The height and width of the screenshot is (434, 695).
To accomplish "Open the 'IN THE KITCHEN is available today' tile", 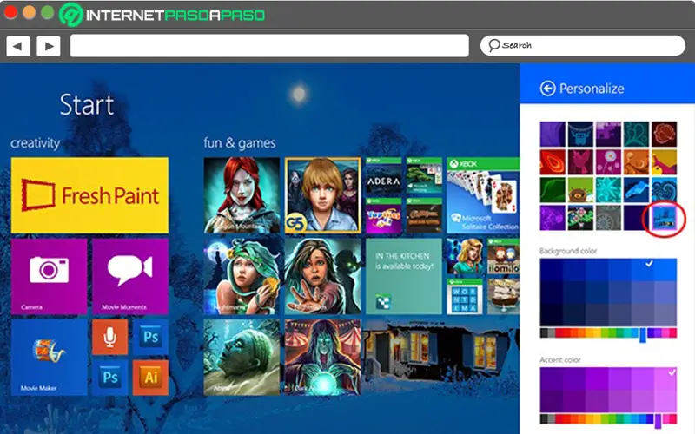I will 404,276.
